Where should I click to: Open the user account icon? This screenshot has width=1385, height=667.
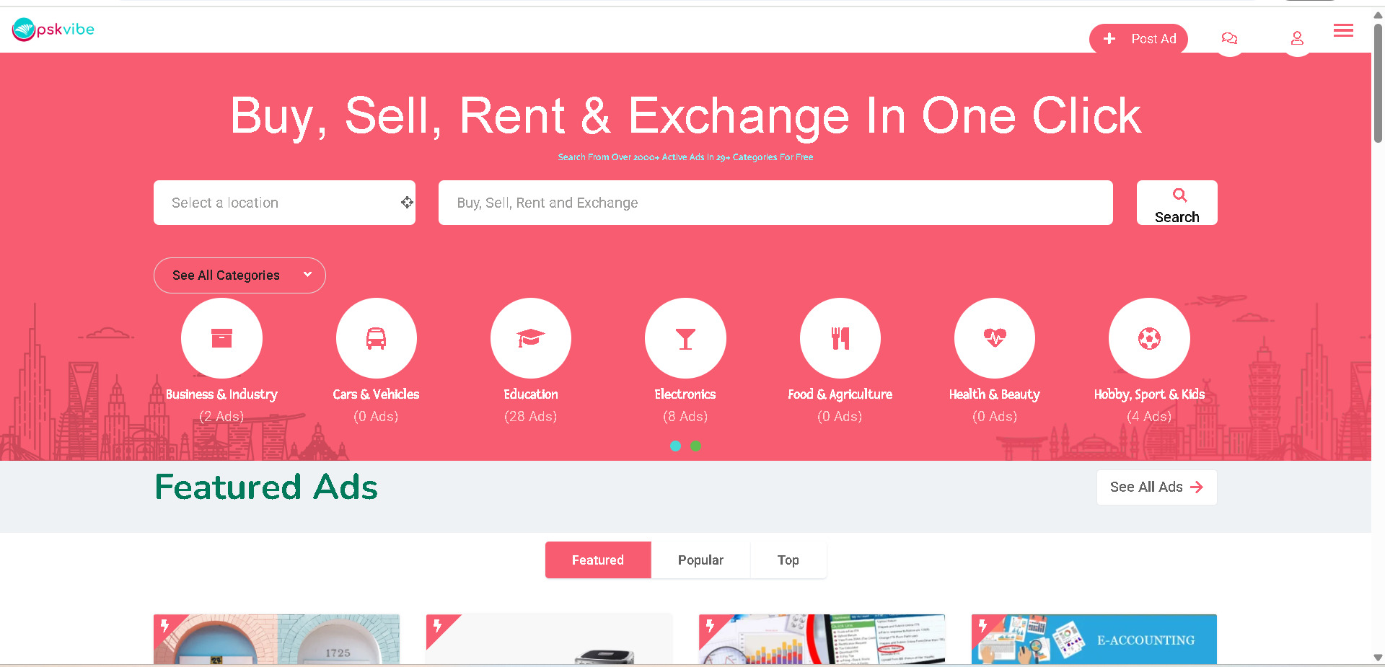1297,39
